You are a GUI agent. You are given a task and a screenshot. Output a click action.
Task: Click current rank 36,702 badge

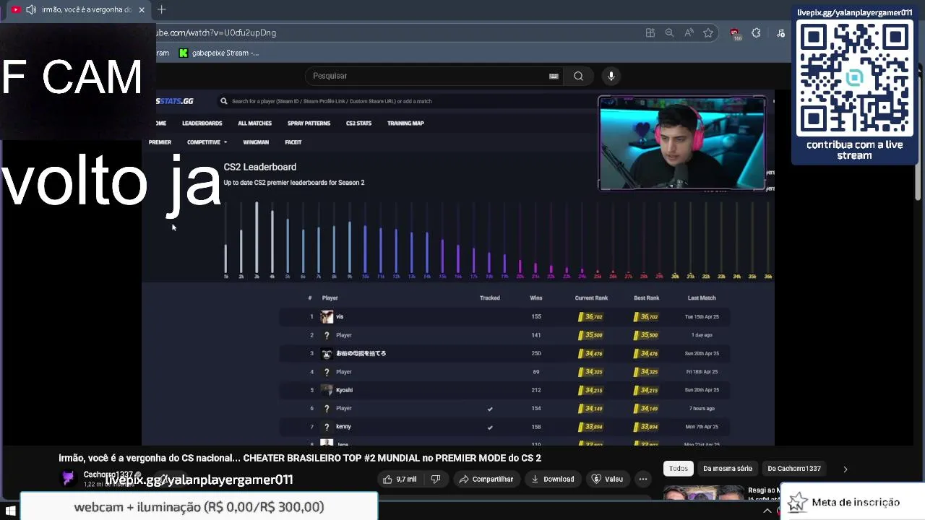pos(591,316)
